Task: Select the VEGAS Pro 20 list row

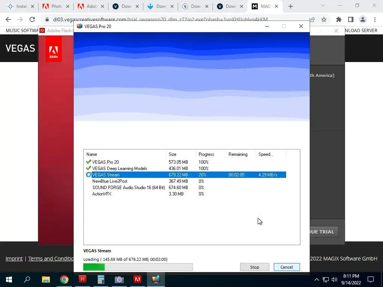Action: pyautogui.click(x=186, y=162)
